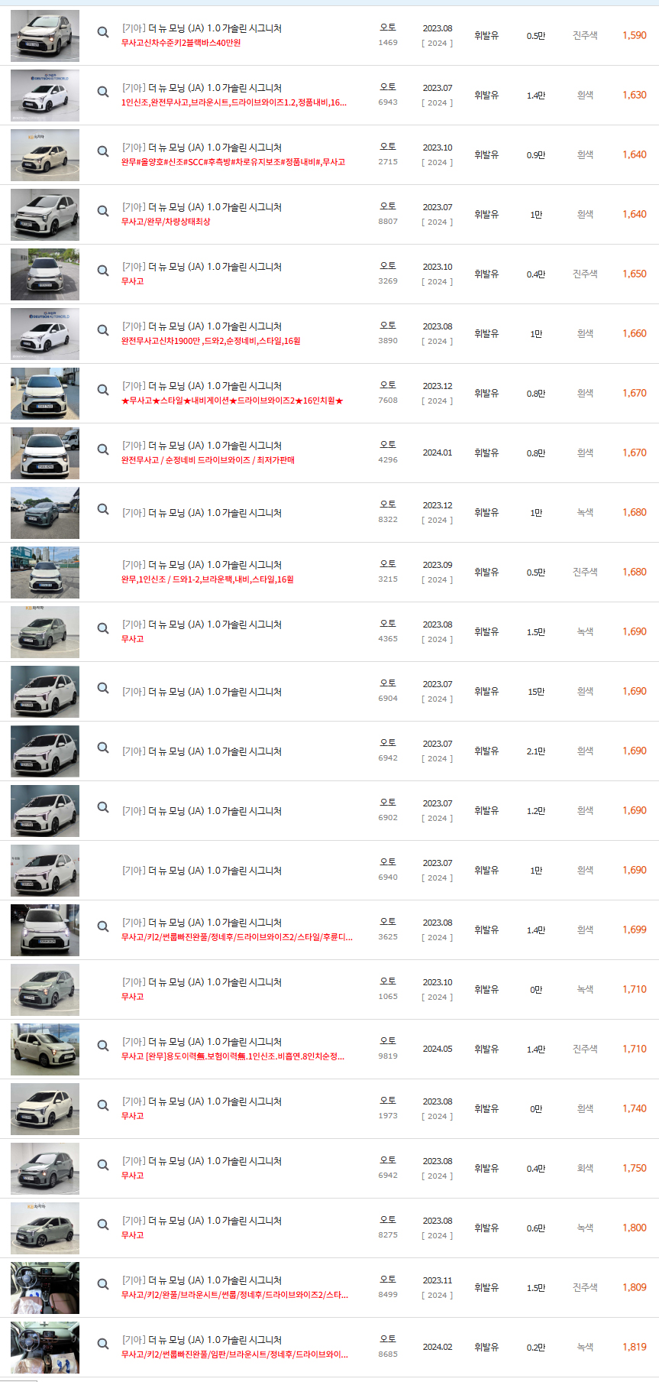The image size is (659, 1382).
Task: Click the price 1,800
Action: pyautogui.click(x=634, y=1228)
